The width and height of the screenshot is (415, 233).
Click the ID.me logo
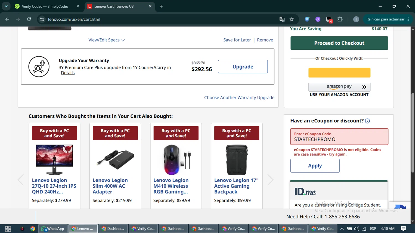305,192
